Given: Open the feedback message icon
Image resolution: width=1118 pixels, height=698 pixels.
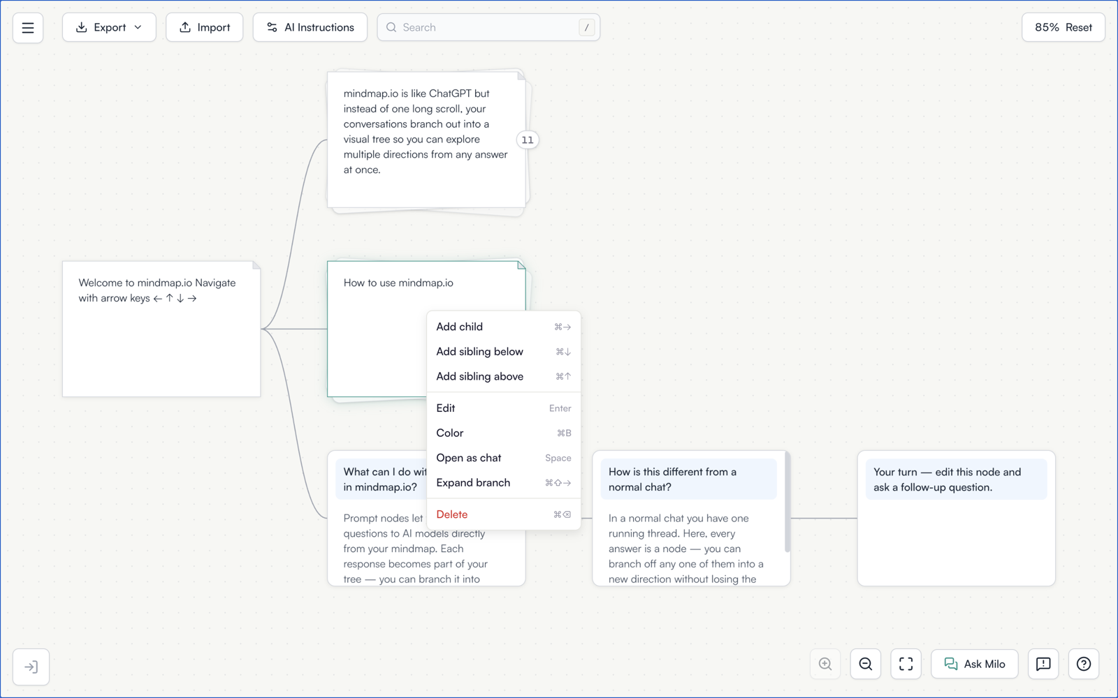Looking at the screenshot, I should (1043, 664).
